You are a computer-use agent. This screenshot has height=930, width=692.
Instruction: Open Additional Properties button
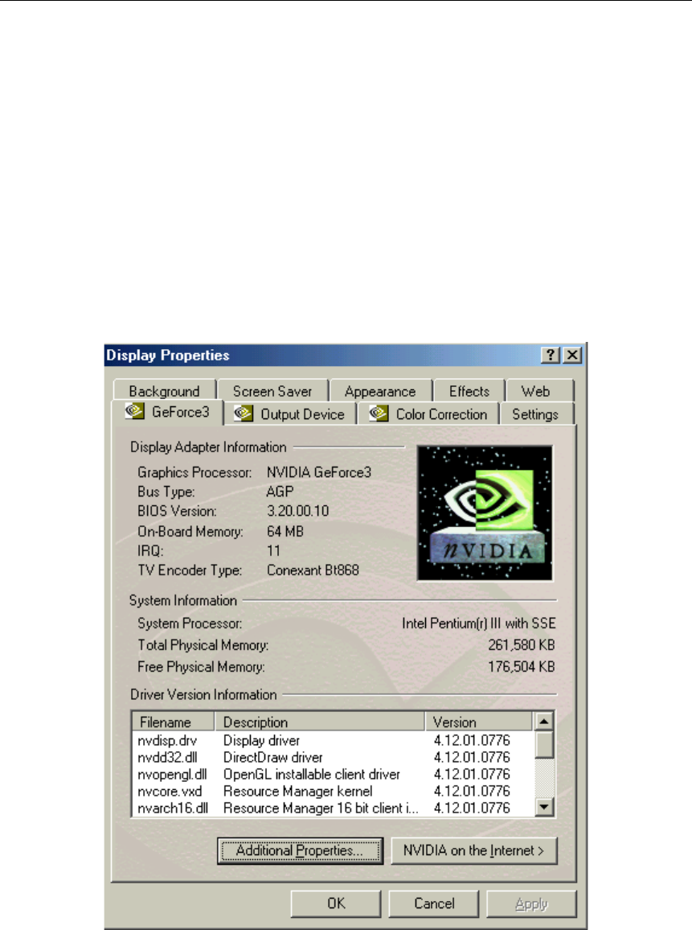coord(300,850)
